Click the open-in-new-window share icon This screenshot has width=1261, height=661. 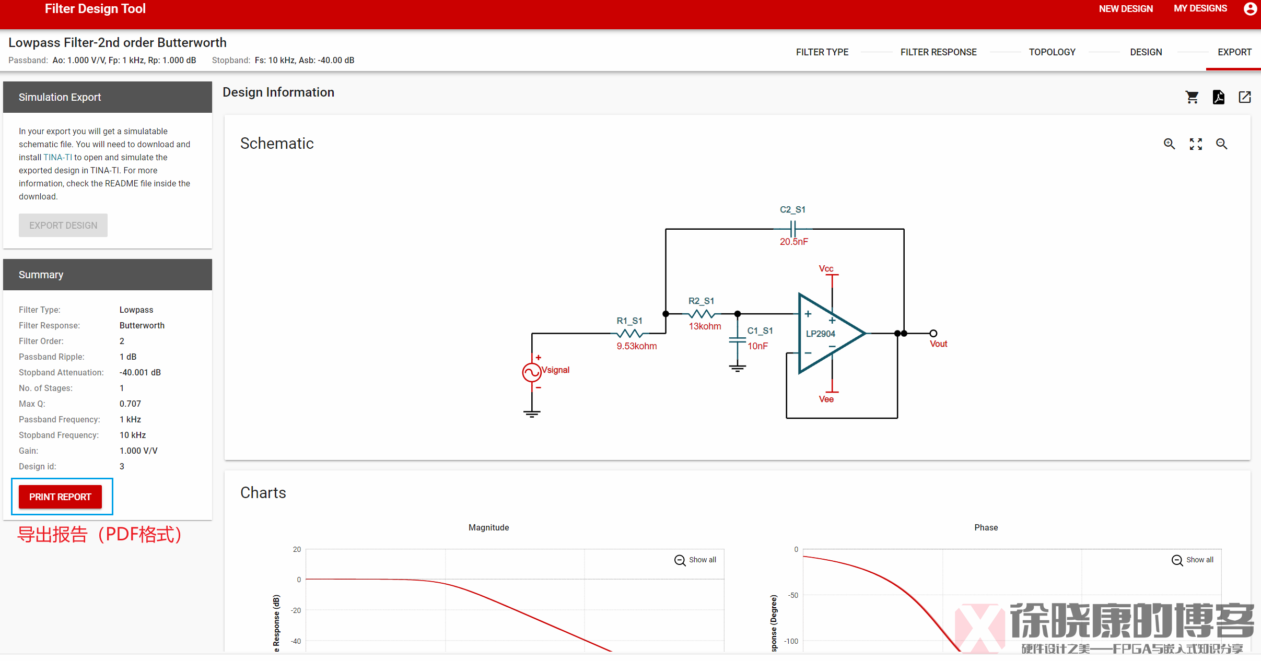click(x=1245, y=97)
